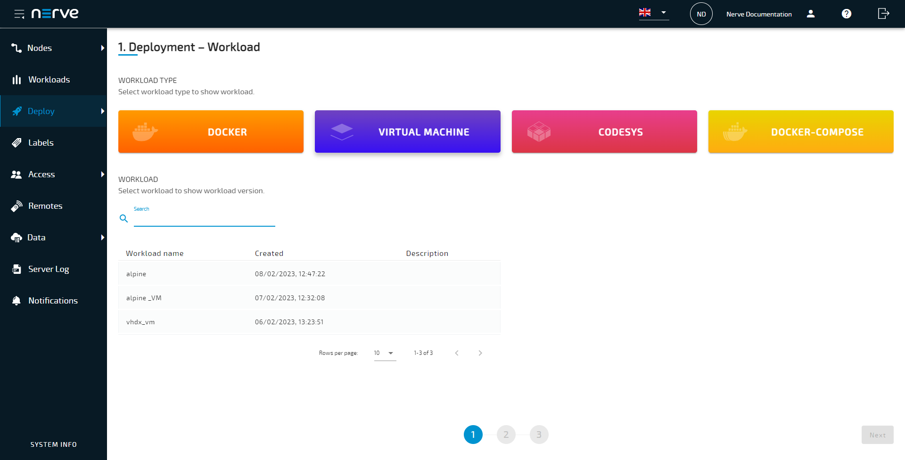The width and height of the screenshot is (905, 460).
Task: Open Remotes from the sidebar
Action: tap(45, 206)
